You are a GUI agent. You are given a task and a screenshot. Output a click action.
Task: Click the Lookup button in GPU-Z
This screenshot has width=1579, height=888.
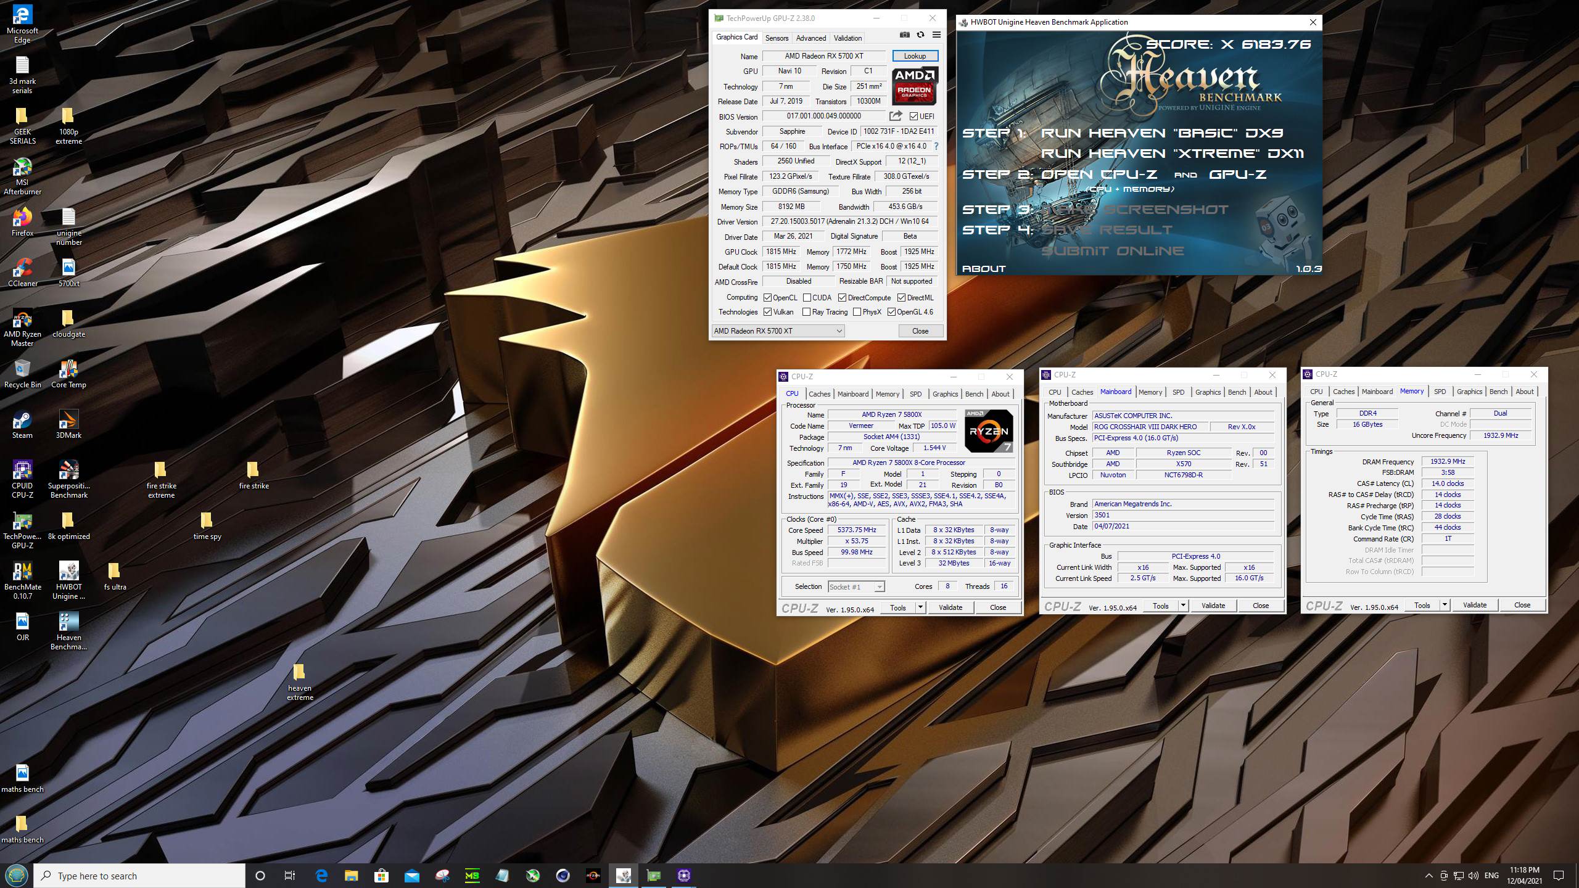(x=915, y=55)
